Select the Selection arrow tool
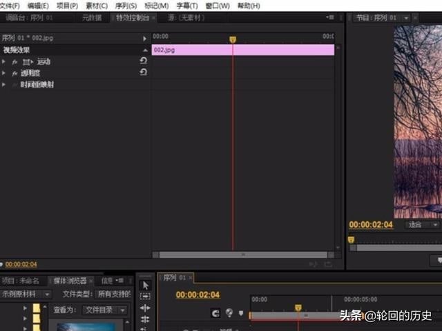 (x=145, y=285)
